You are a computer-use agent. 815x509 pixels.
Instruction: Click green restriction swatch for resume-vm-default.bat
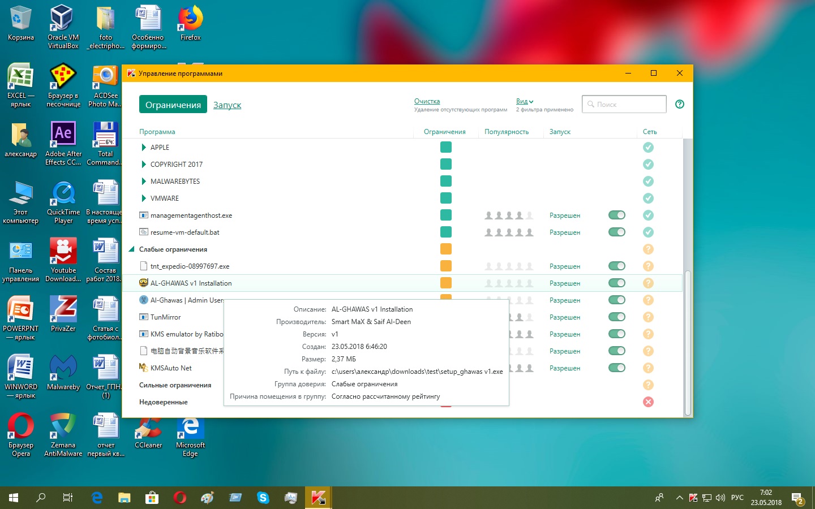tap(446, 232)
